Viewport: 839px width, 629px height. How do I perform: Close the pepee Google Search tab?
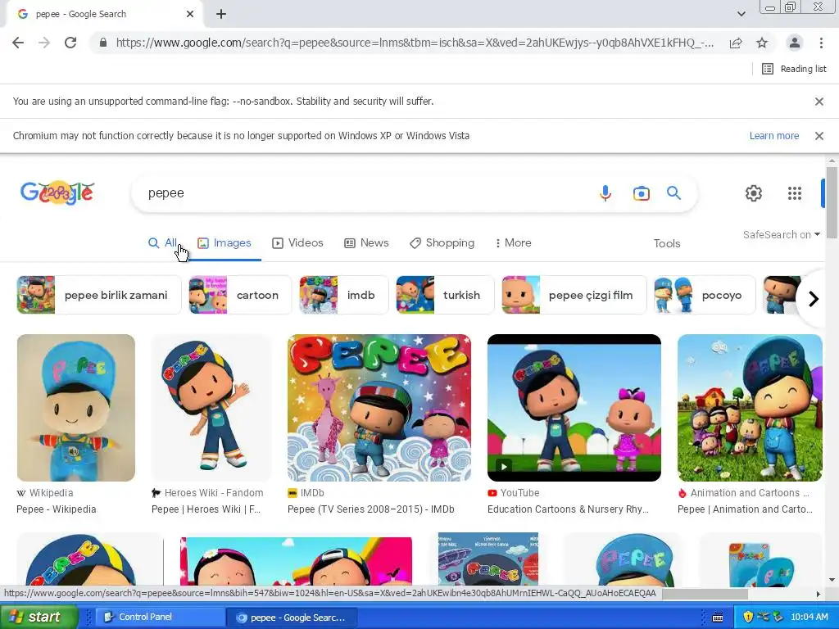[190, 14]
